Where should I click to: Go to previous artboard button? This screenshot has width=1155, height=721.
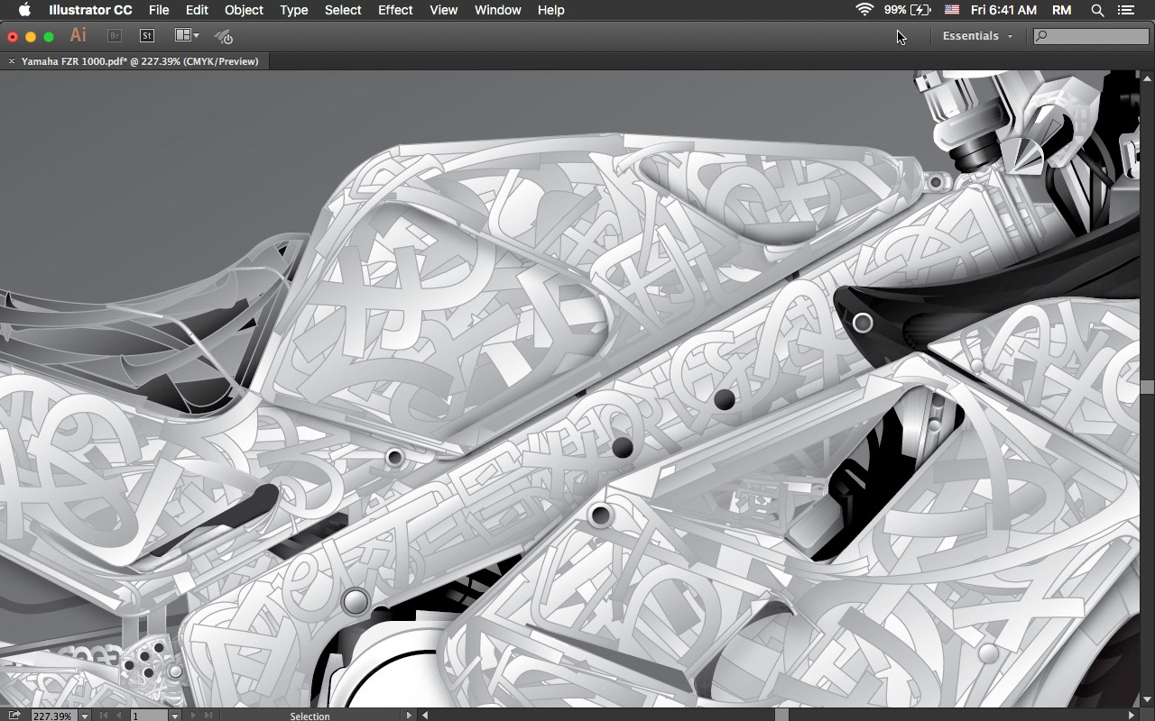[x=118, y=716]
